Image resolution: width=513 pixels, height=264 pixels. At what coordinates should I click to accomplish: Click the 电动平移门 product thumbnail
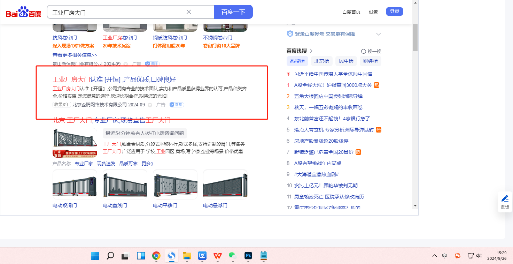click(175, 184)
